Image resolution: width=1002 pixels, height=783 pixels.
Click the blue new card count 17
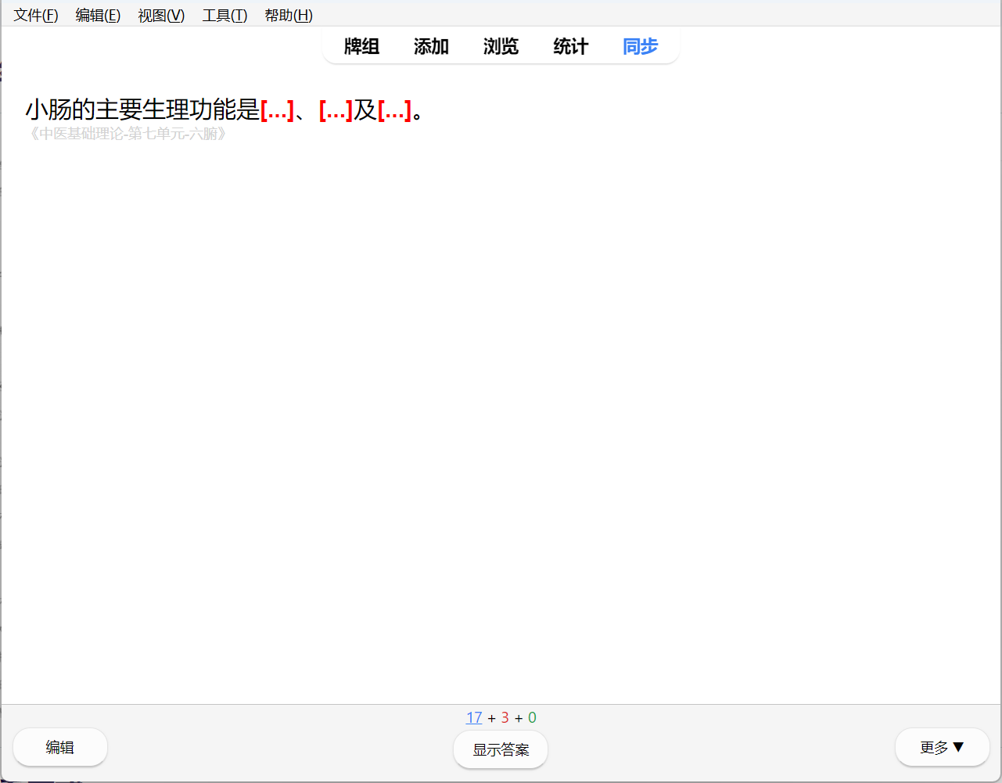point(474,717)
